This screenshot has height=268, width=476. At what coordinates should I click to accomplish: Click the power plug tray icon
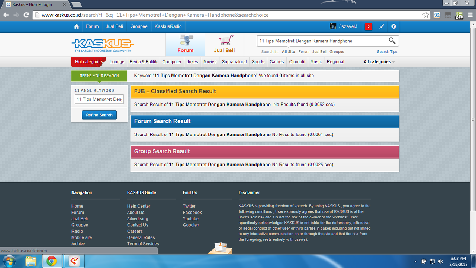424,261
